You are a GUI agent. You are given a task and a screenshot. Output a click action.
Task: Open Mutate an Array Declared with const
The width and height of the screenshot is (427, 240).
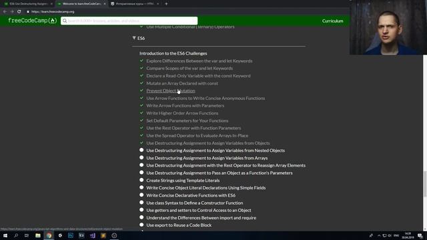pyautogui.click(x=182, y=83)
